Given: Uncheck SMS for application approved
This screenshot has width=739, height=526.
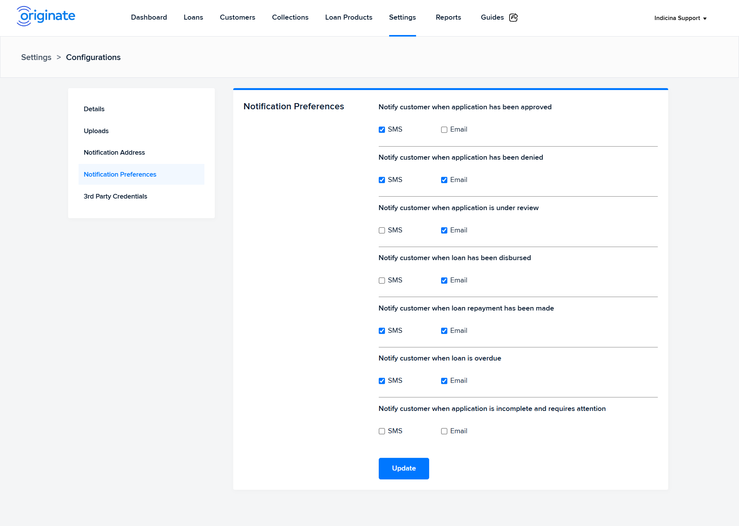Looking at the screenshot, I should point(382,130).
